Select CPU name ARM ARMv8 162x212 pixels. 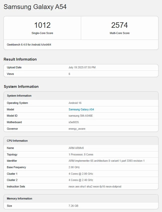[76, 148]
